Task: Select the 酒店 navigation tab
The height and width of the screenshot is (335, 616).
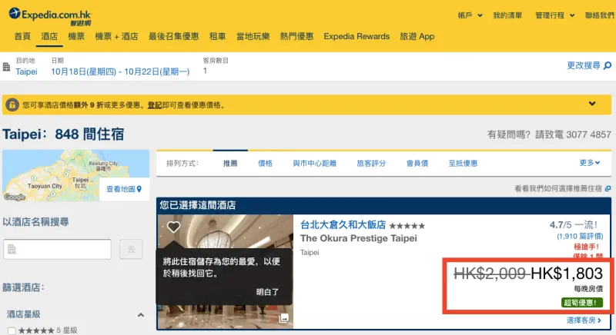Action: (x=49, y=36)
